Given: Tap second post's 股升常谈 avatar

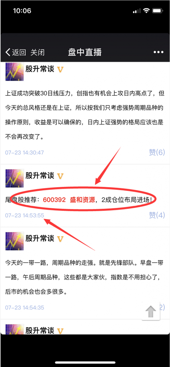Looking at the screenshot, I should [15, 178].
